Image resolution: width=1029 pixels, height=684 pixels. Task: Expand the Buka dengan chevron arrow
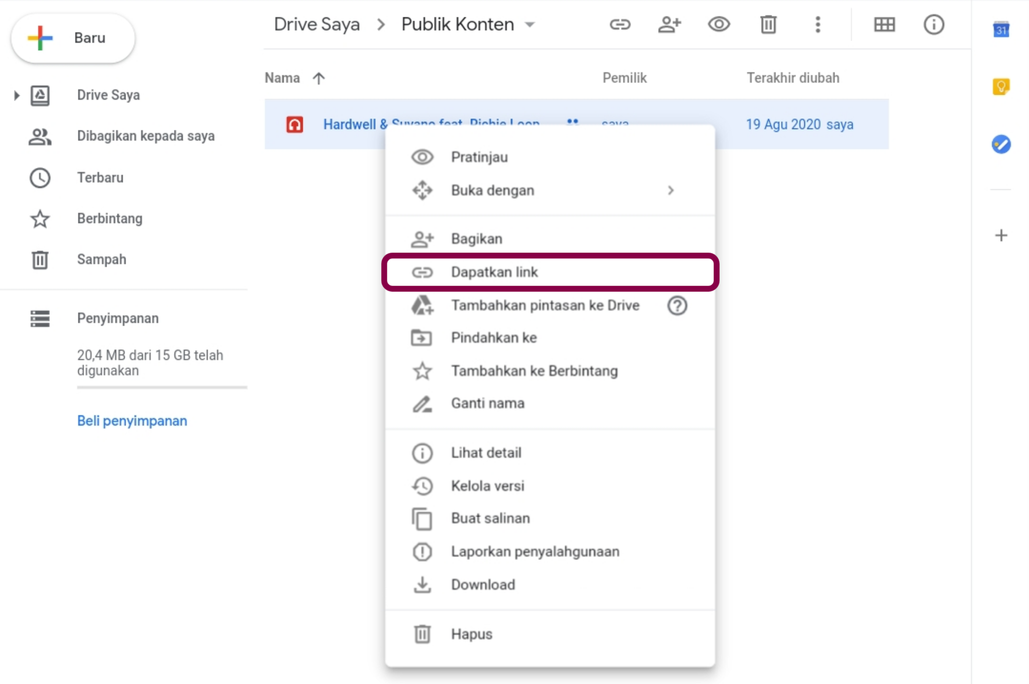pos(671,190)
